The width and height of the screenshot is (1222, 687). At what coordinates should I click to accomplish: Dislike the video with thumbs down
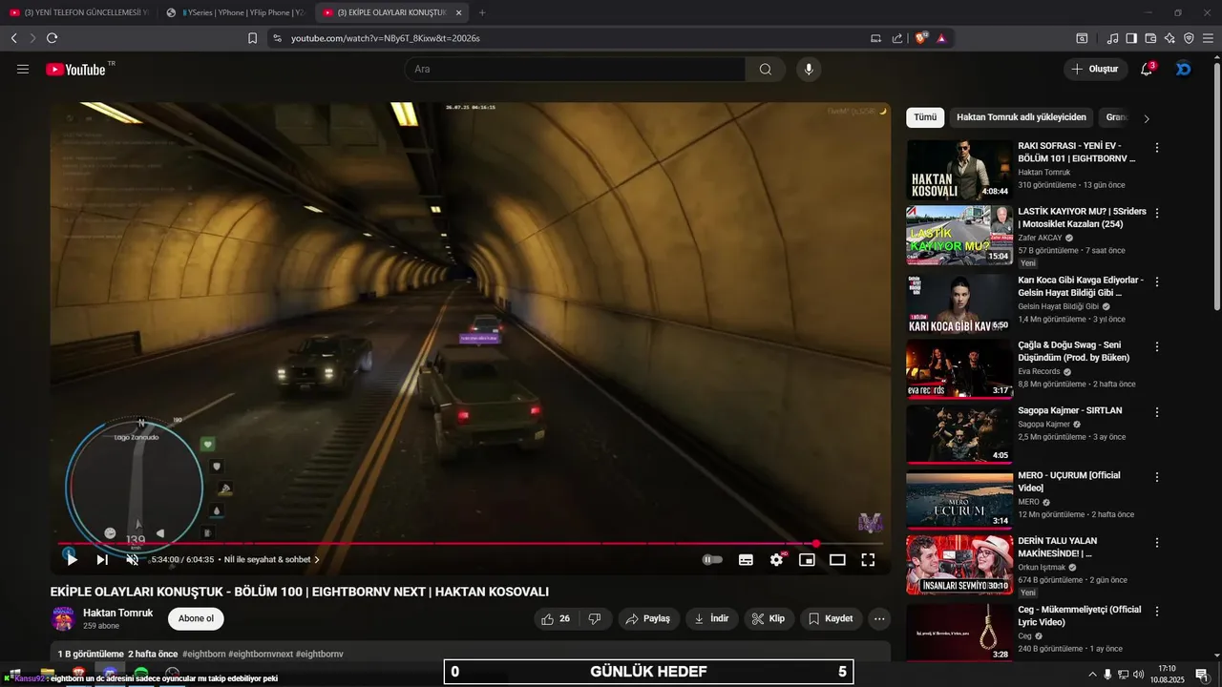click(595, 618)
